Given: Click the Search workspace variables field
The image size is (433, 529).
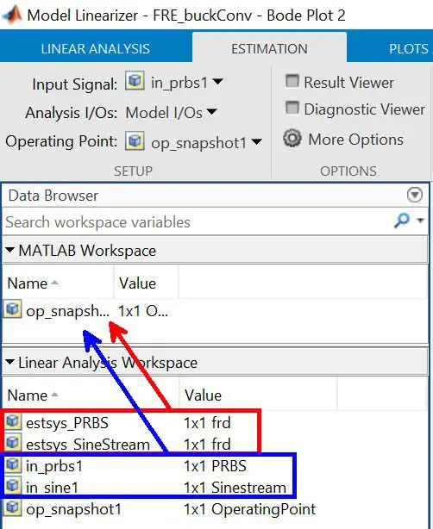Looking at the screenshot, I should (196, 222).
